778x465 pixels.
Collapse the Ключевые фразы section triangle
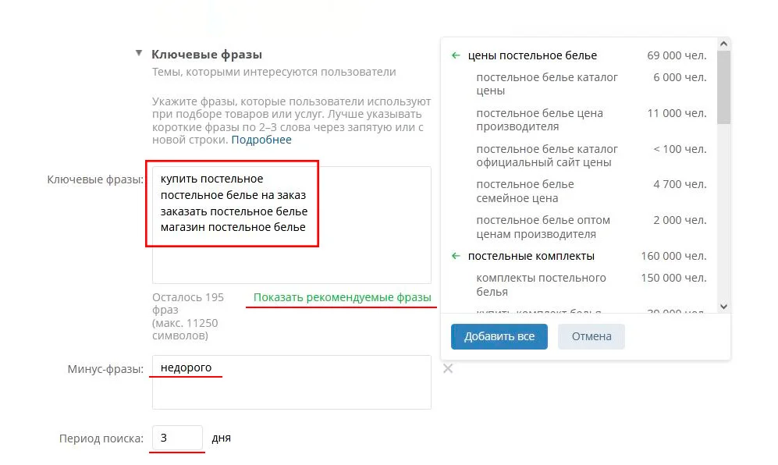[139, 54]
